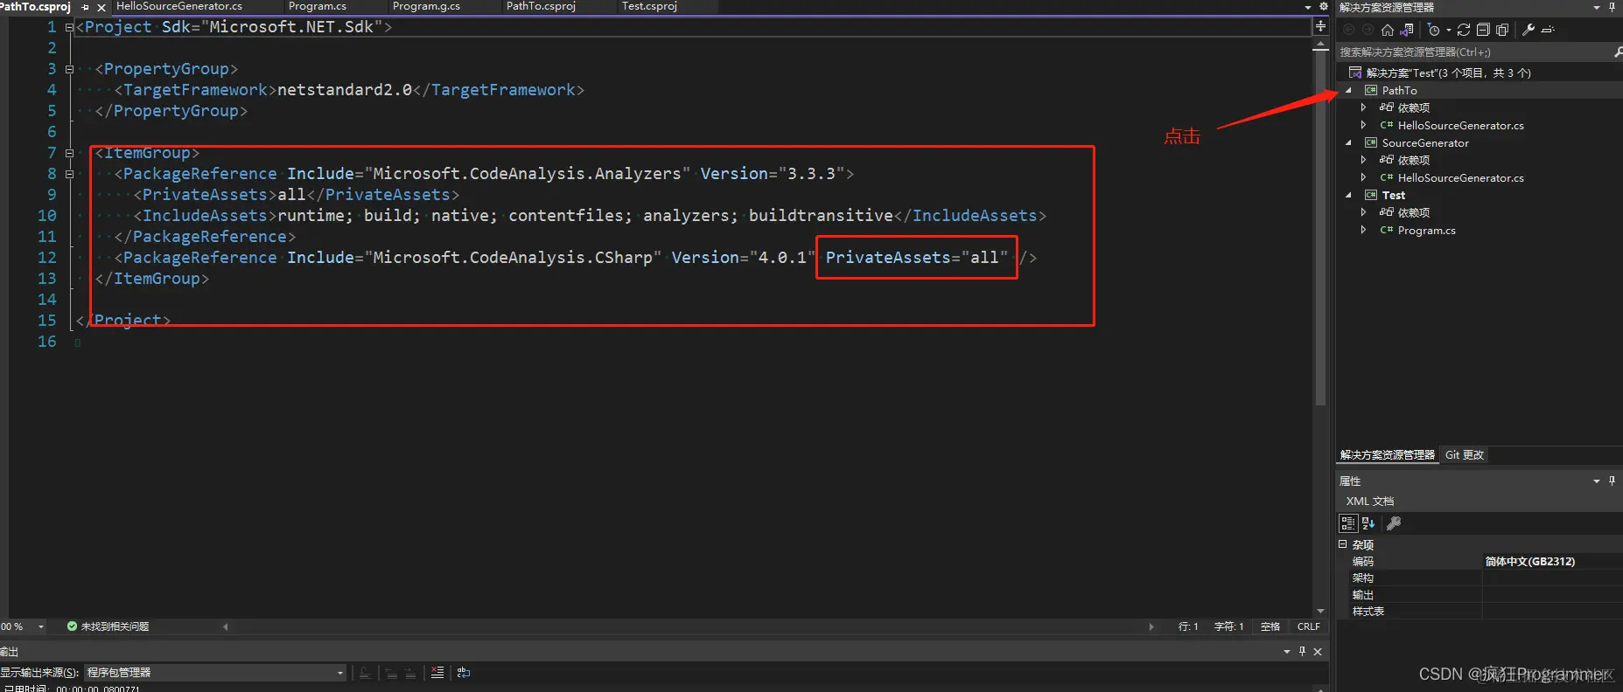
Task: Open the 显示输出来源 dropdown
Action: tap(215, 673)
